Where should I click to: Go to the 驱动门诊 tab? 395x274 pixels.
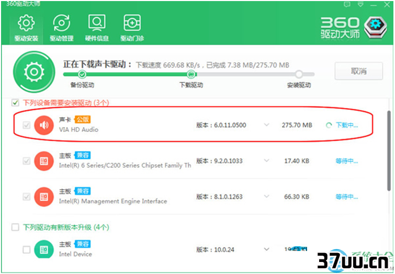tap(132, 28)
